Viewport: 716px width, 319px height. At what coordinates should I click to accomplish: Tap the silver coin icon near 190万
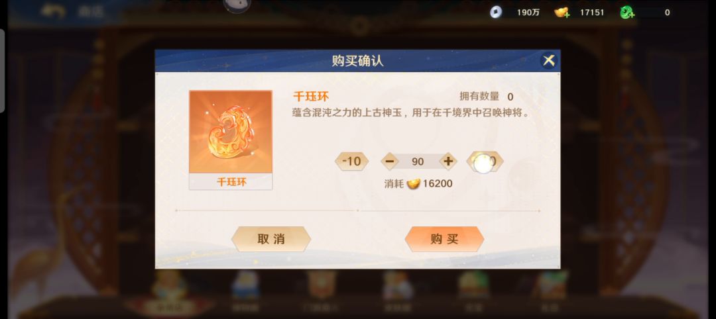(496, 13)
